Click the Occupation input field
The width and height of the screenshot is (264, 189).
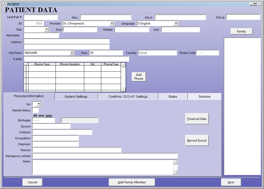pyautogui.click(x=56, y=138)
